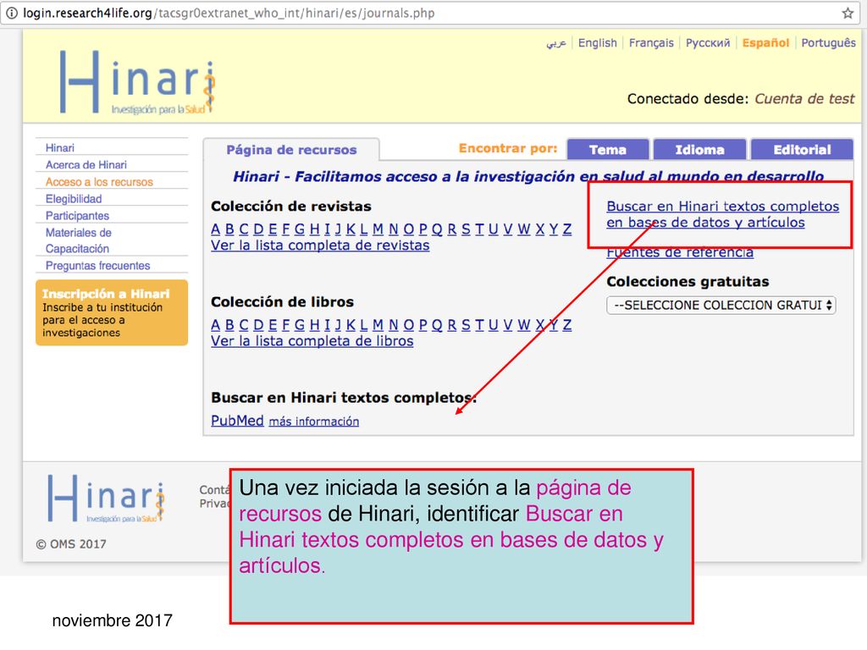This screenshot has width=867, height=650.
Task: Click más información next to PubMed
Action: [313, 421]
